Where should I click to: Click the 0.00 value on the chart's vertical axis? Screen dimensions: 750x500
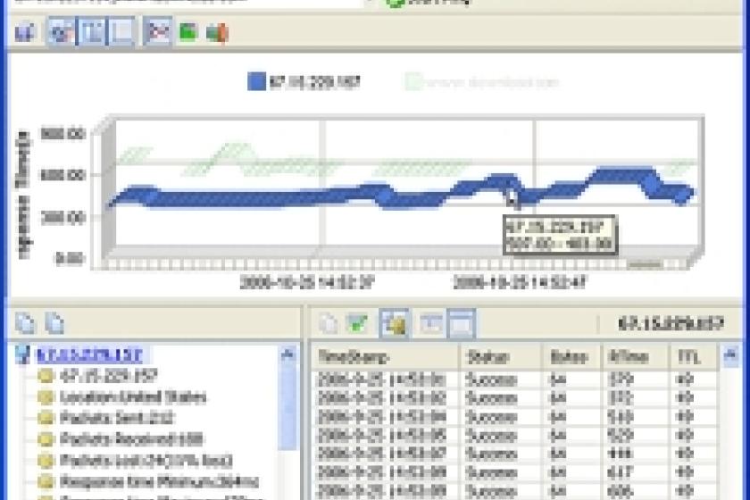(x=71, y=258)
